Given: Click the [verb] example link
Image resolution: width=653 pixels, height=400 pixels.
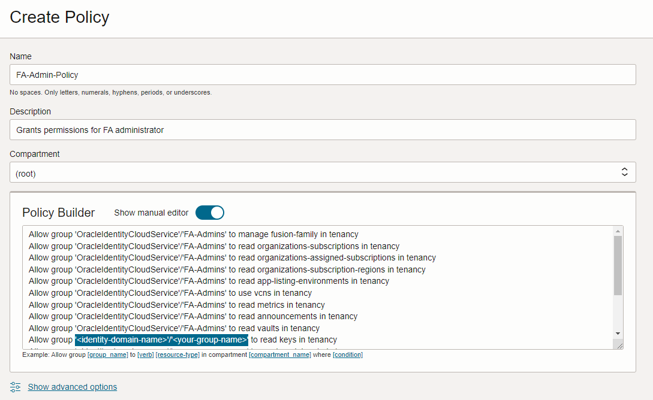Looking at the screenshot, I should tap(146, 354).
